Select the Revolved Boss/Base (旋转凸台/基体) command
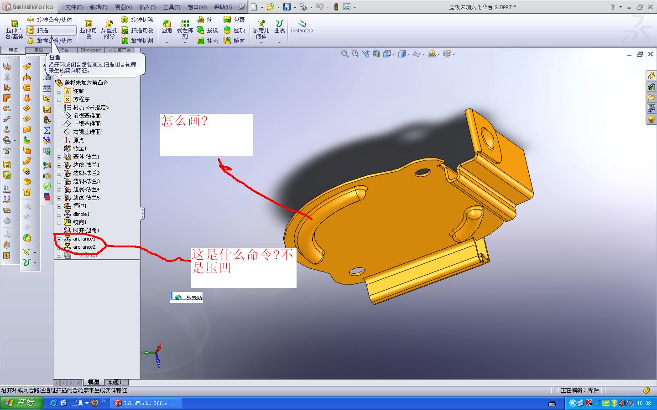The image size is (657, 410). click(49, 20)
